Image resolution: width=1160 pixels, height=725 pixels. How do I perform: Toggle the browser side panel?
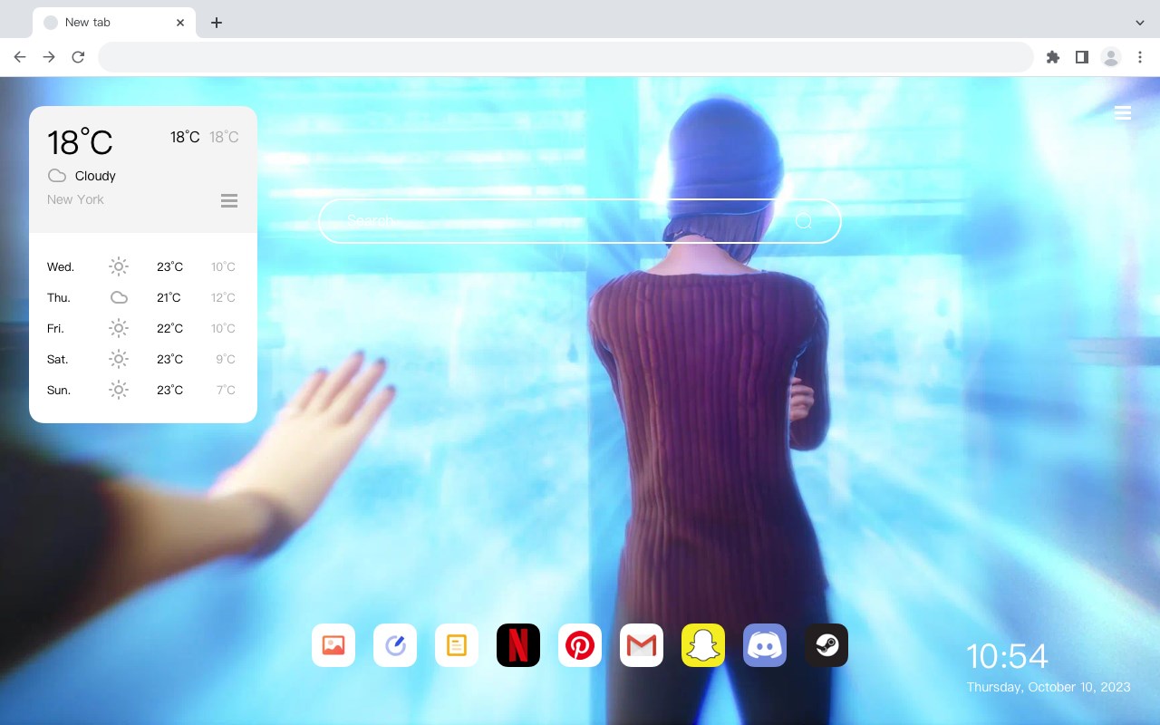[1081, 57]
